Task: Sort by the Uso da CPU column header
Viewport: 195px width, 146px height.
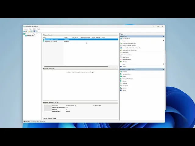Action: 76,37
